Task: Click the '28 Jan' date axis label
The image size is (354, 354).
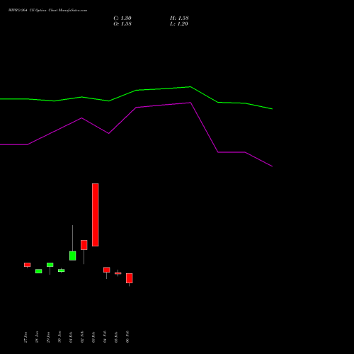Action: (37, 337)
